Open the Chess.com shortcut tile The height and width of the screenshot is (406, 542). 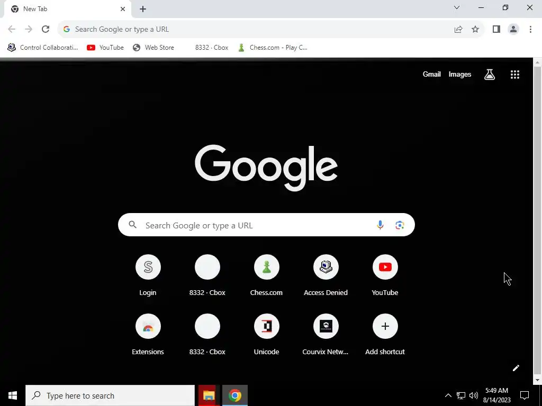267,275
